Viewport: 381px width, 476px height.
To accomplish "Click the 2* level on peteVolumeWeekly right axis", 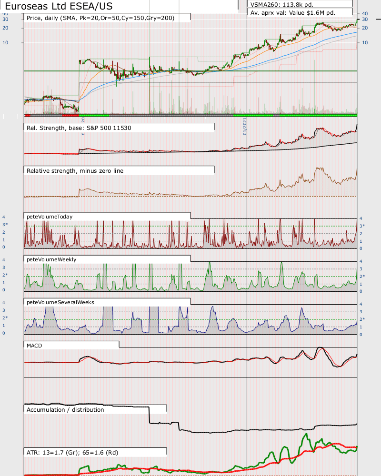I will (x=362, y=276).
